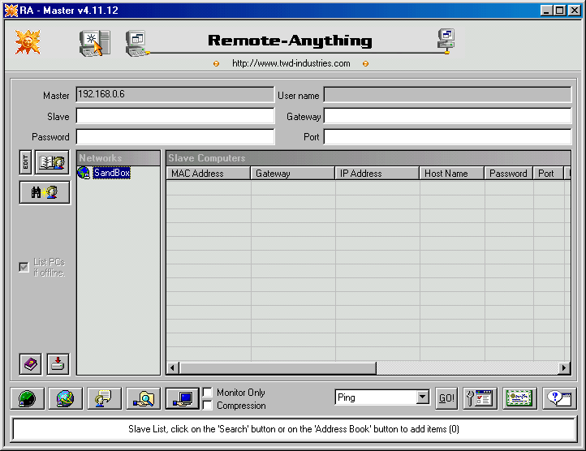586x451 pixels.
Task: Click the chat with user icon
Action: 105,398
